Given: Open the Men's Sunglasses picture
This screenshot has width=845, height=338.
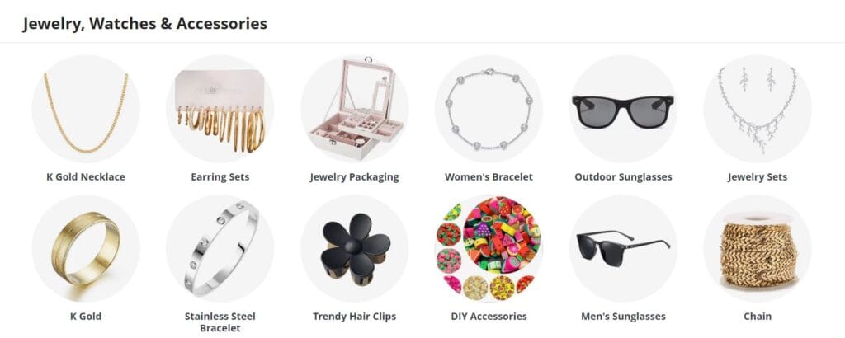Looking at the screenshot, I should point(623,248).
